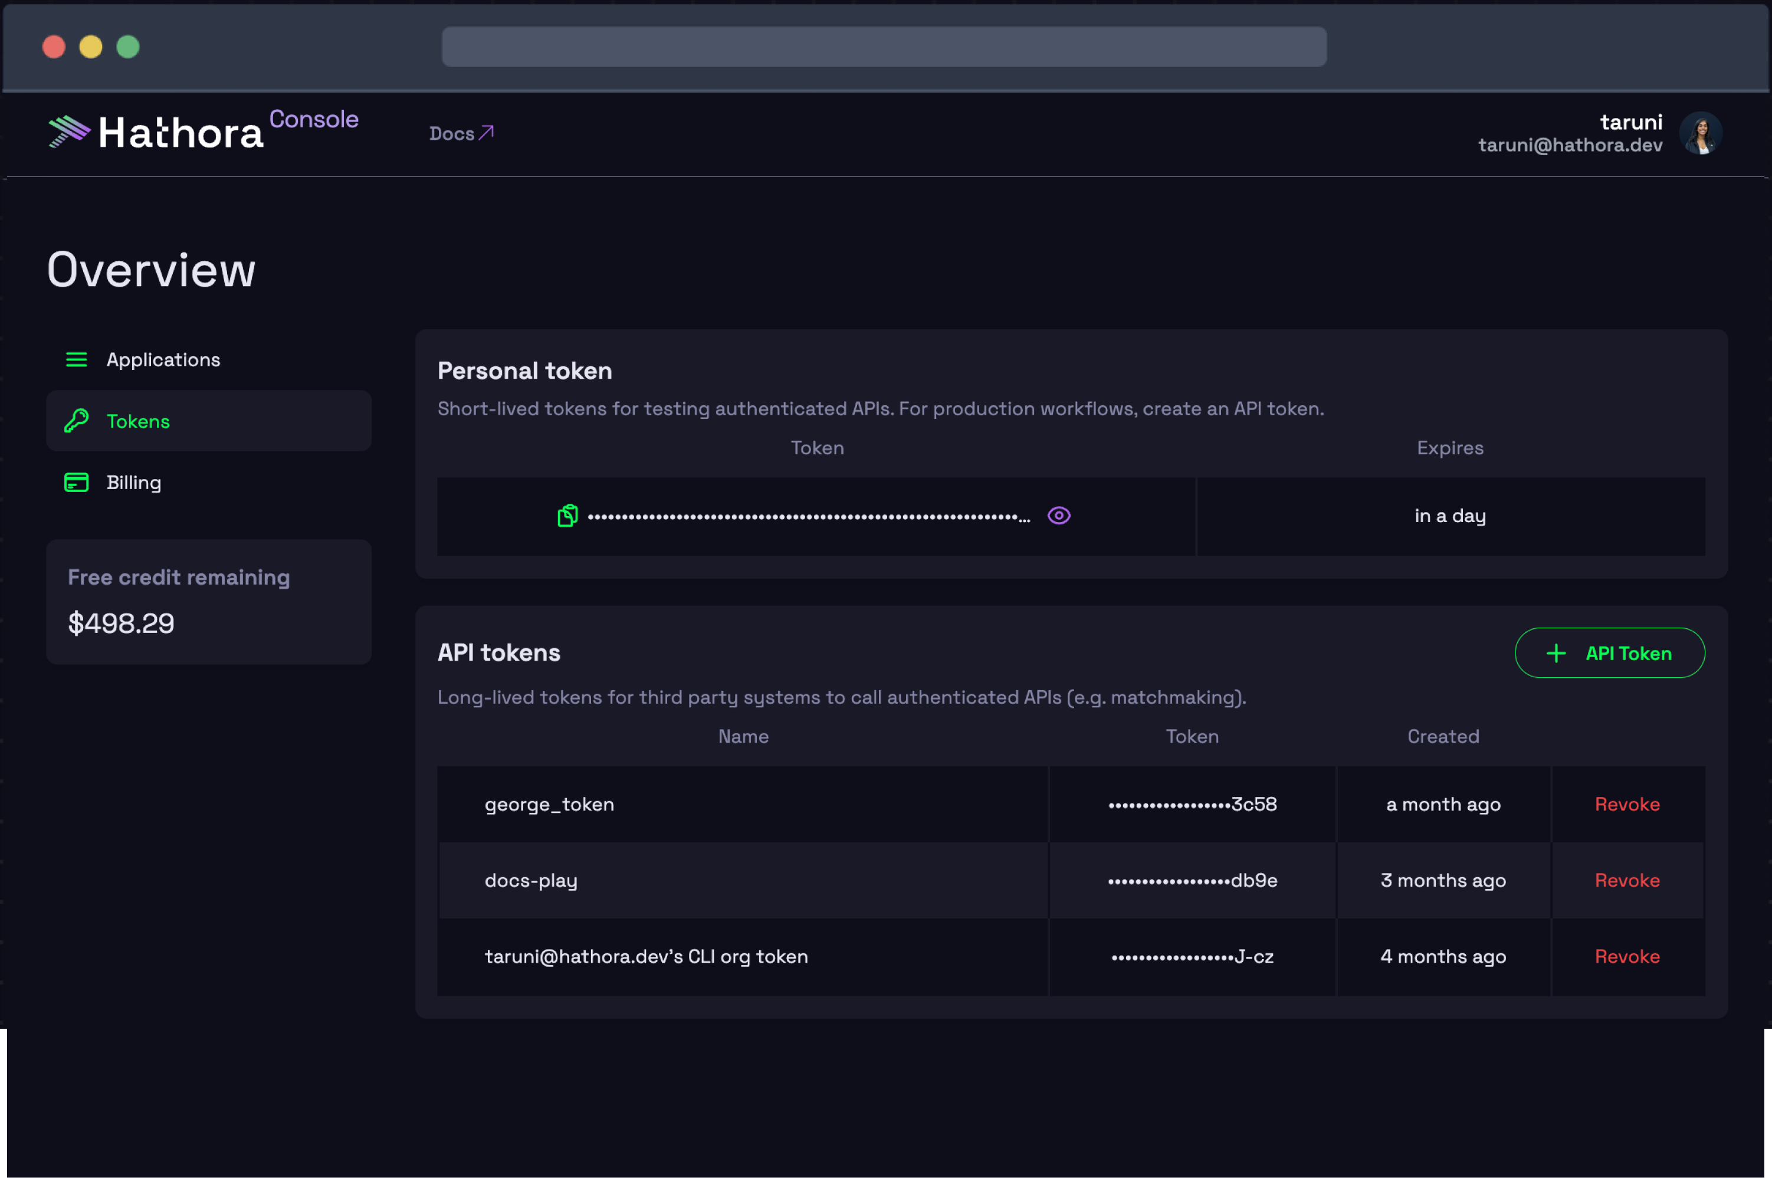The image size is (1772, 1178).
Task: Select the CLI org token name
Action: click(x=646, y=956)
